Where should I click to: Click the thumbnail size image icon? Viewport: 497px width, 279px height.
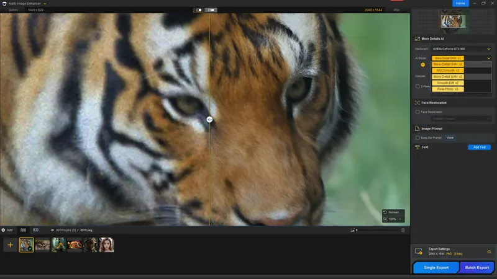pos(352,230)
